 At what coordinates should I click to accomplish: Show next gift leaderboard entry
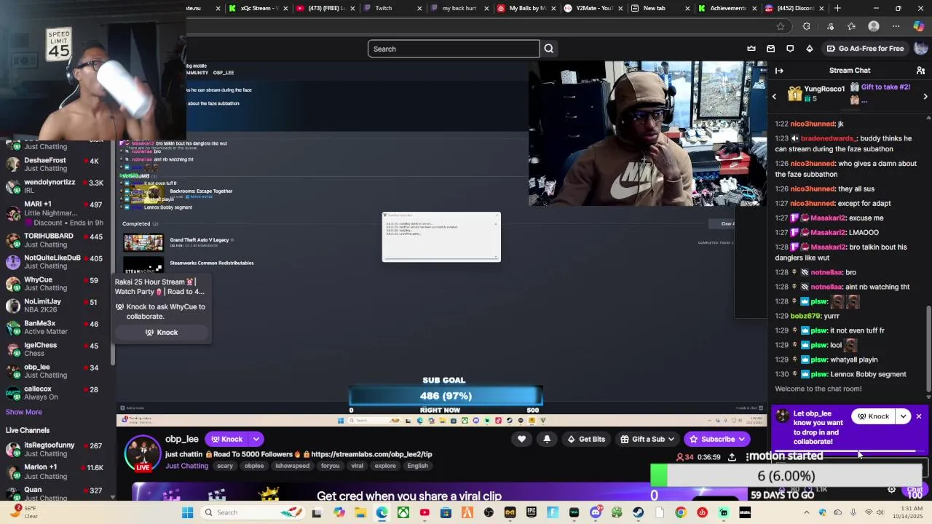coord(925,97)
